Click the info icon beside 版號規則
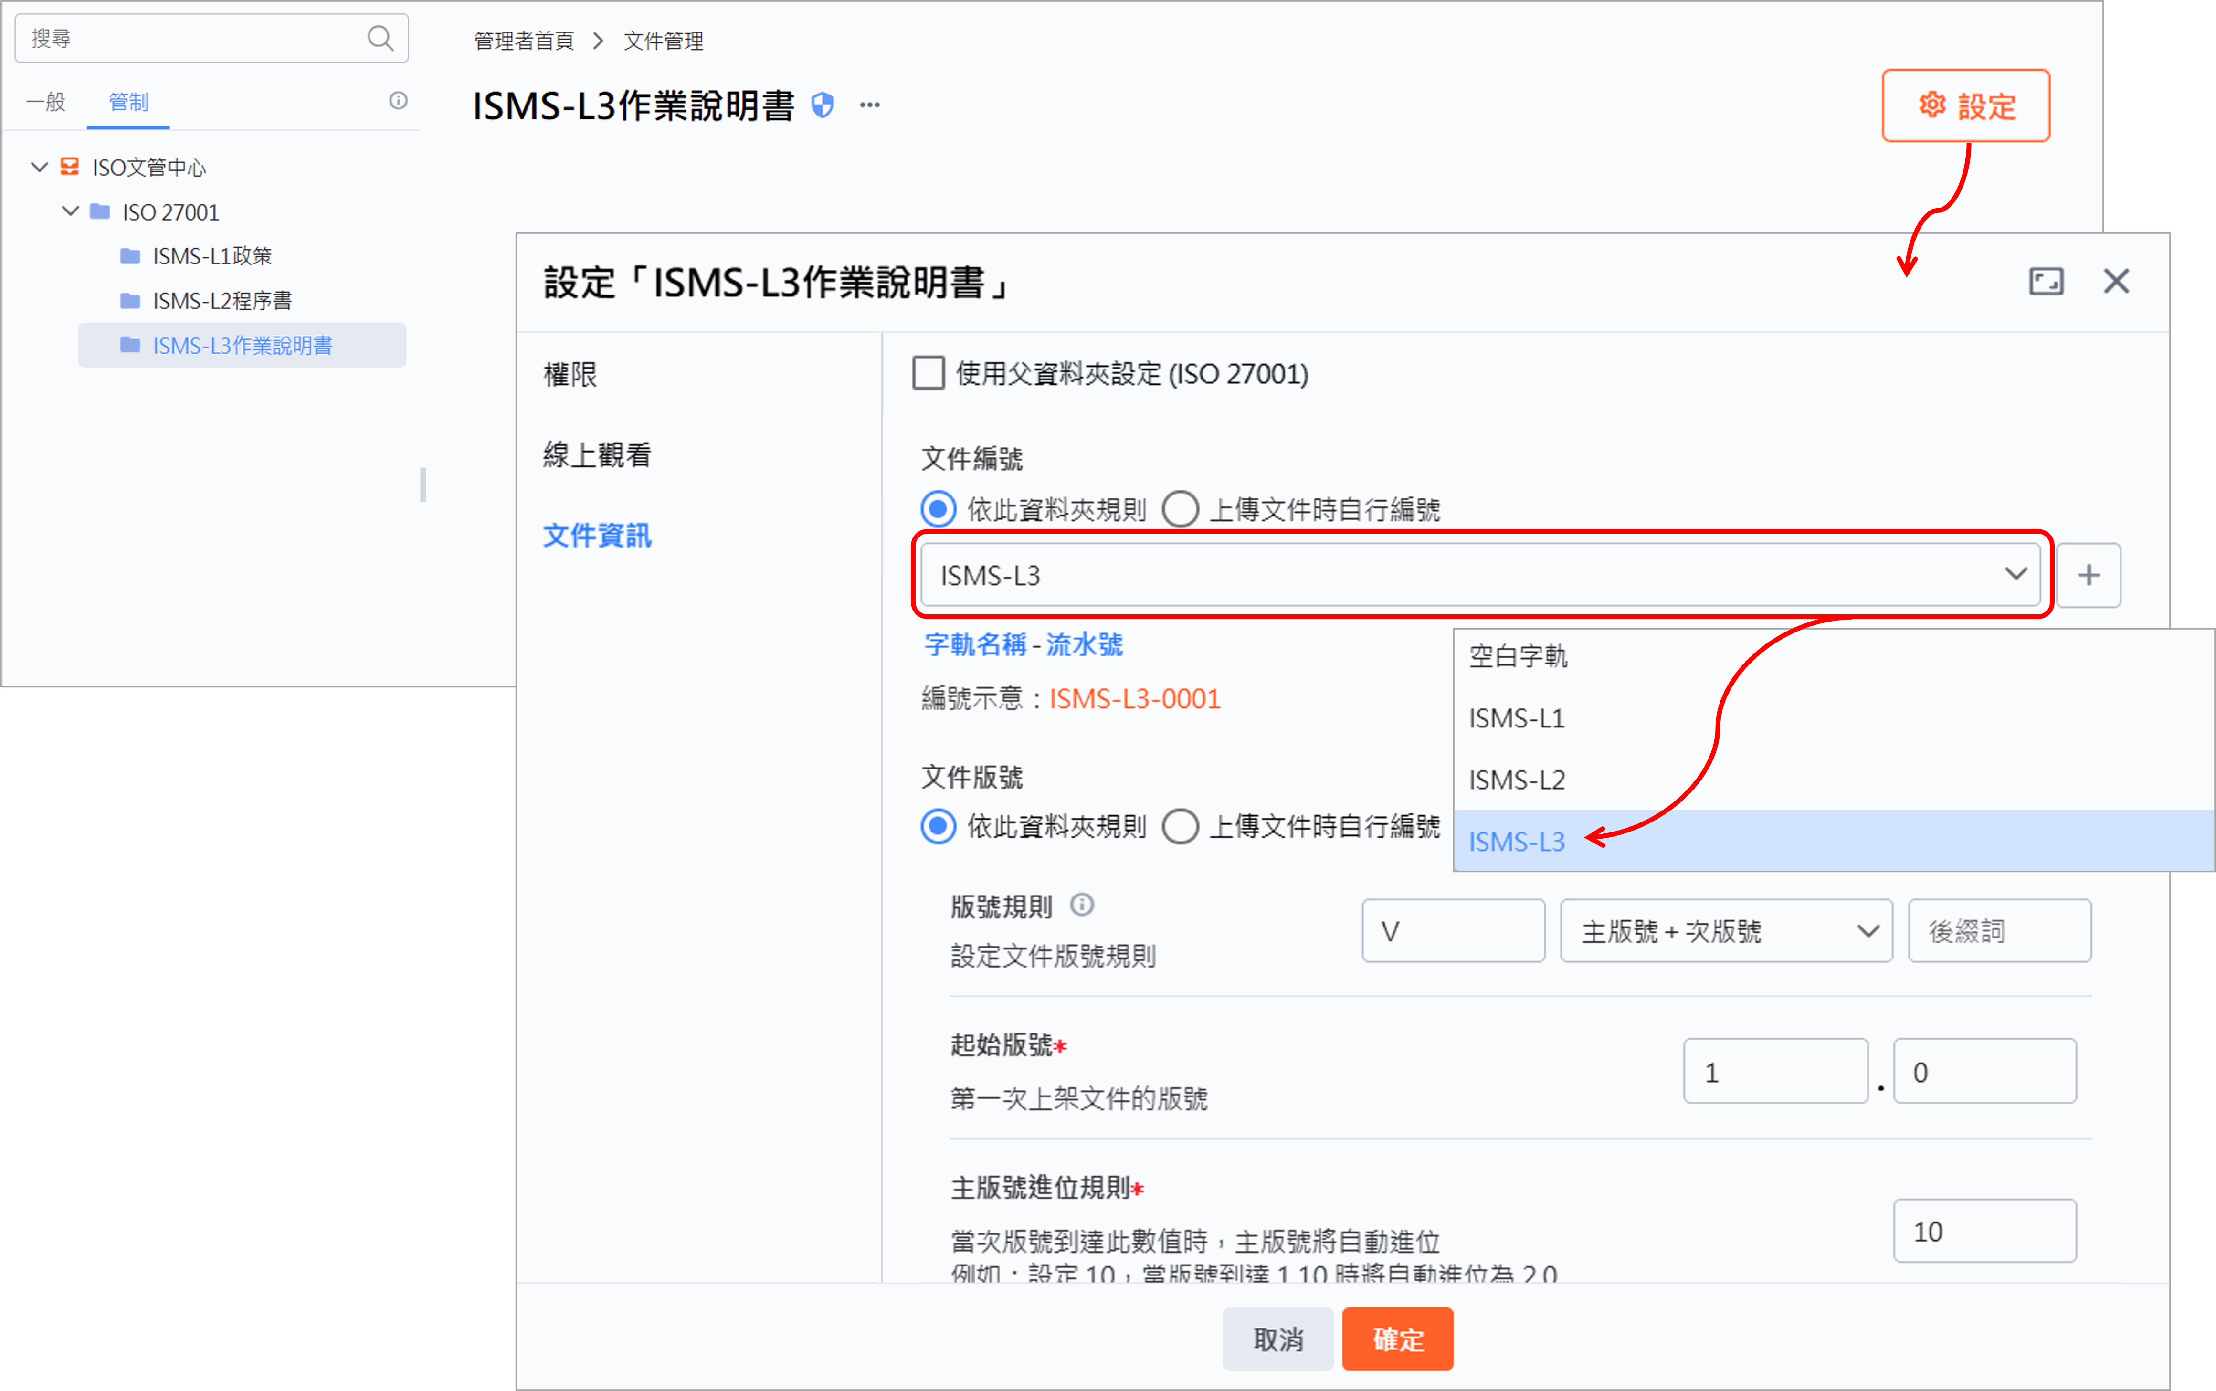 click(1082, 905)
